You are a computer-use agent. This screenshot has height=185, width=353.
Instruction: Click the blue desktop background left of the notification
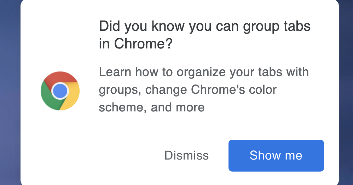[10, 92]
